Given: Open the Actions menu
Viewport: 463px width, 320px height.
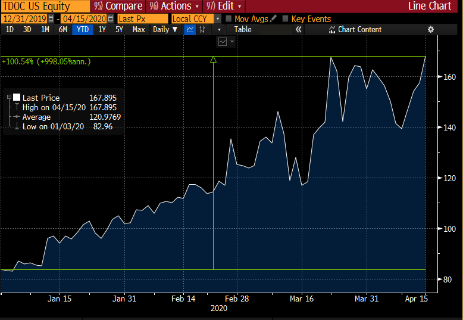Looking at the screenshot, I should click(173, 6).
